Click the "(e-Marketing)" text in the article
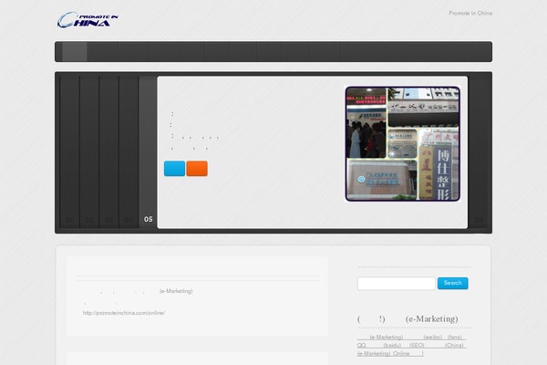The width and height of the screenshot is (547, 365). tap(176, 291)
